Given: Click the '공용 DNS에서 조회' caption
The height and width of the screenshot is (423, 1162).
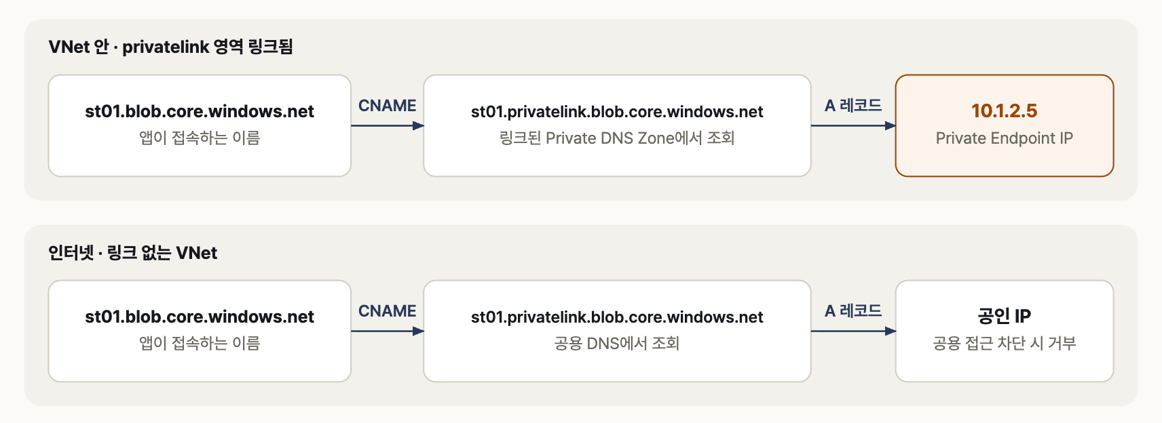Looking at the screenshot, I should [x=617, y=344].
